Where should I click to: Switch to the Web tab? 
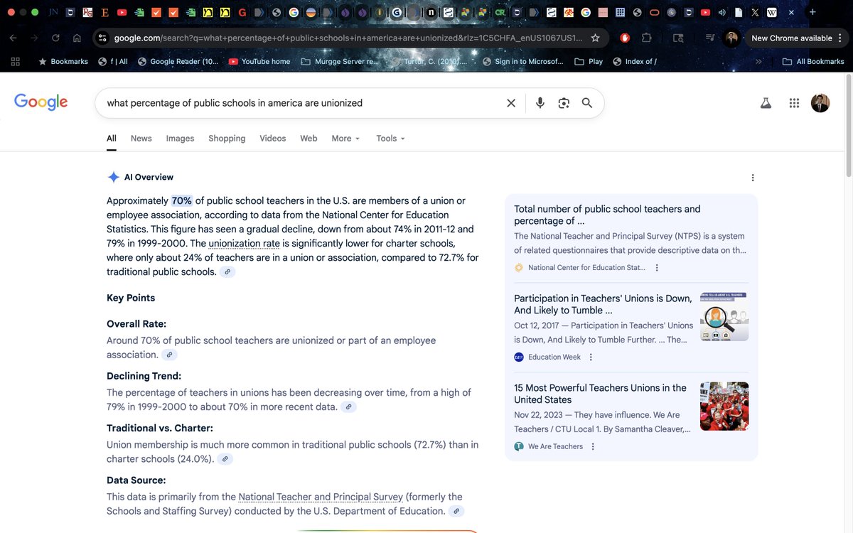tap(309, 139)
